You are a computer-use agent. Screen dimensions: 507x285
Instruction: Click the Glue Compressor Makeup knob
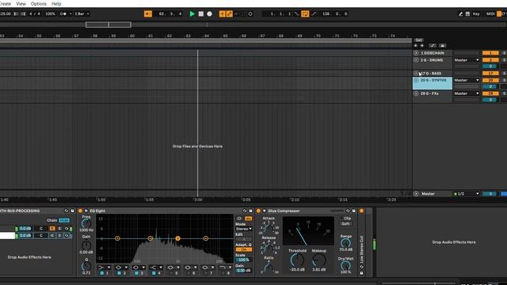(318, 260)
